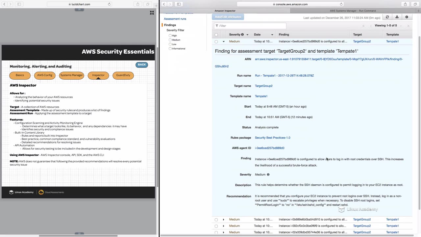
Task: Show tab overview in the AWS console window
Action: tap(415, 4)
